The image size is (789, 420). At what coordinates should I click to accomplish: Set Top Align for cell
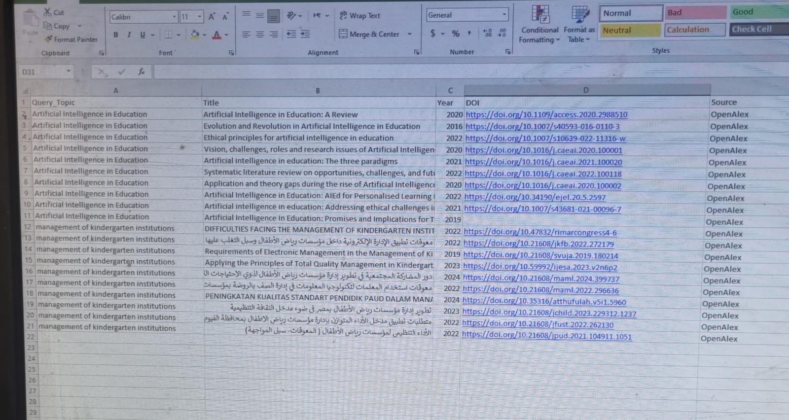click(x=246, y=15)
